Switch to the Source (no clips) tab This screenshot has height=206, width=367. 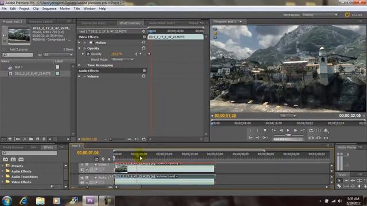[93, 23]
